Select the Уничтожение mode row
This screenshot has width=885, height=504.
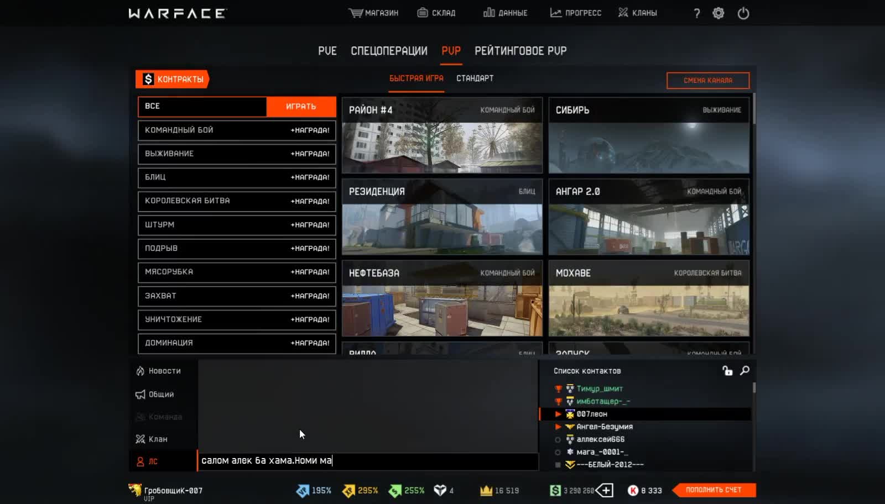237,320
